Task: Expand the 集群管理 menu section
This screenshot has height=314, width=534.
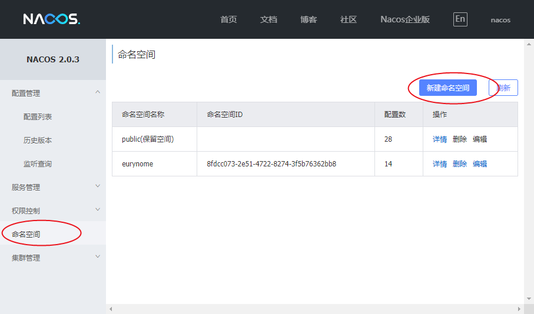Action: (x=98, y=257)
